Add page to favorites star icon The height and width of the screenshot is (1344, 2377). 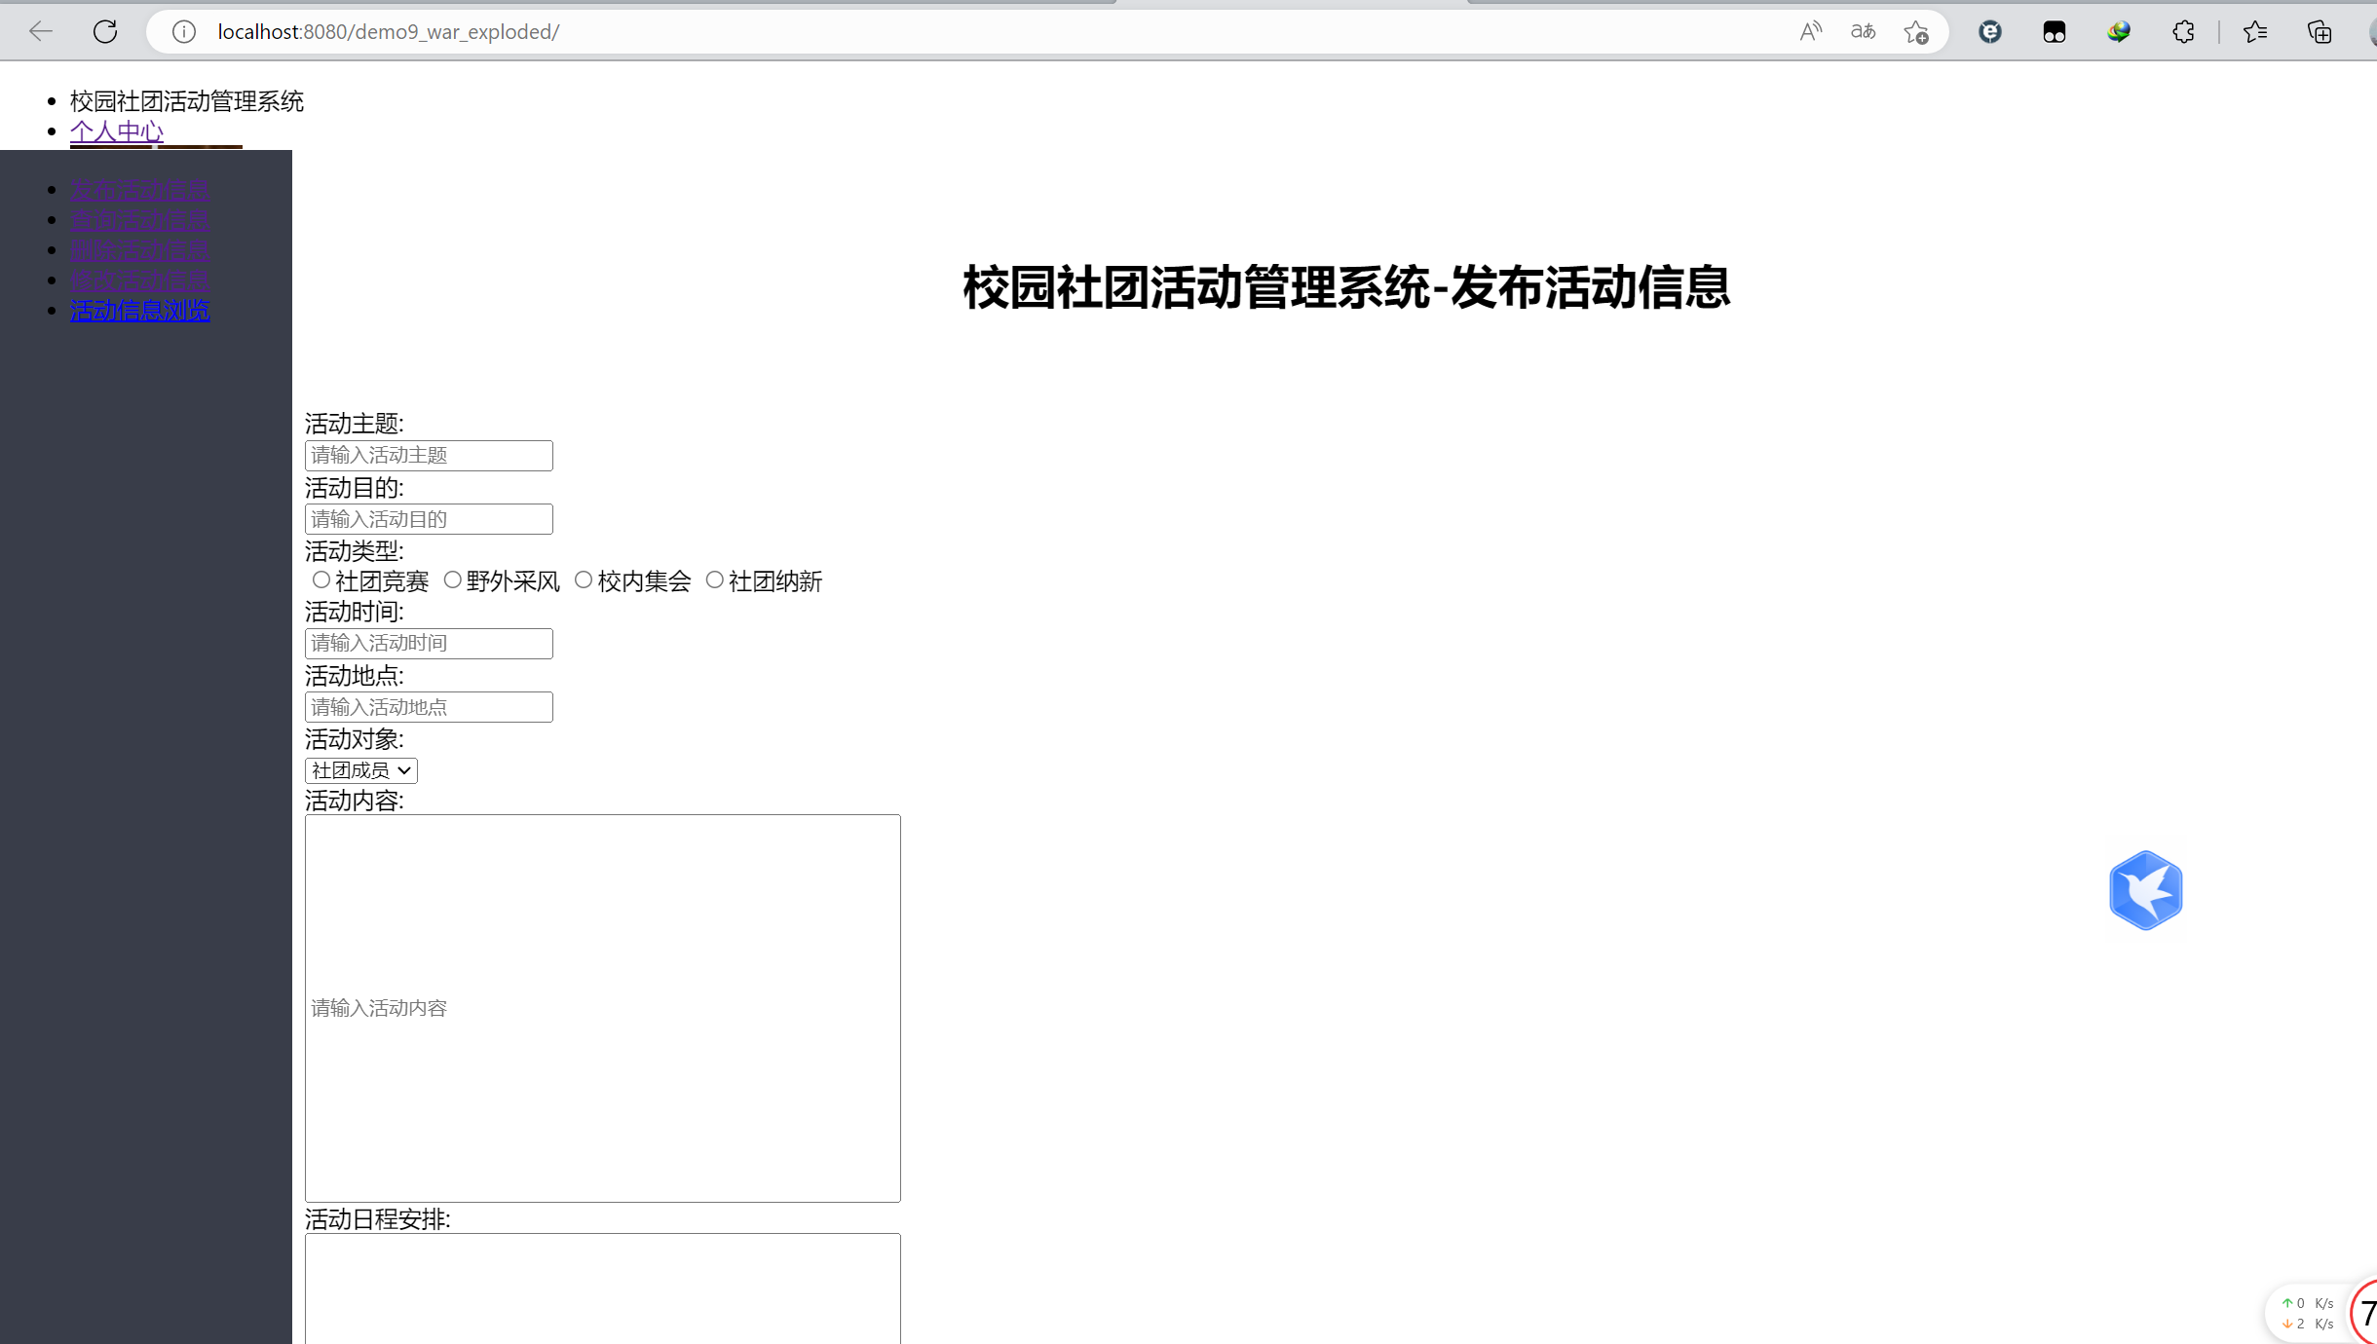tap(1916, 32)
